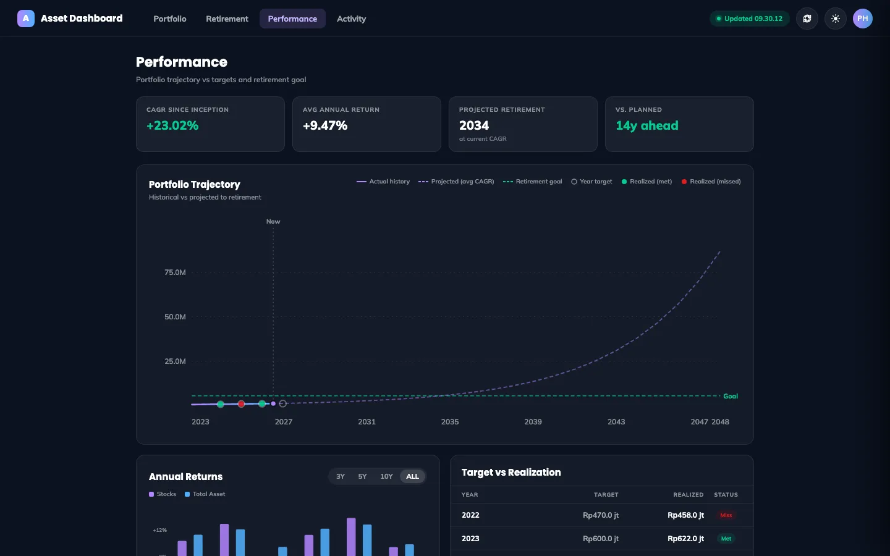Click the Target vs Realization heading
Viewport: 890px width, 556px height.
pos(511,472)
